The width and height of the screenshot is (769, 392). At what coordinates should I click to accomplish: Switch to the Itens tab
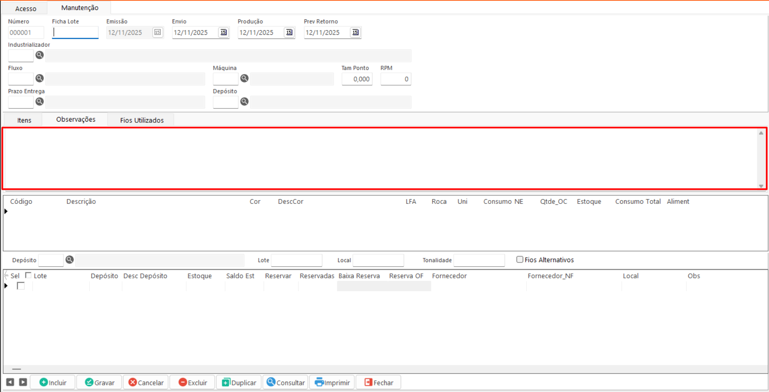(x=24, y=120)
